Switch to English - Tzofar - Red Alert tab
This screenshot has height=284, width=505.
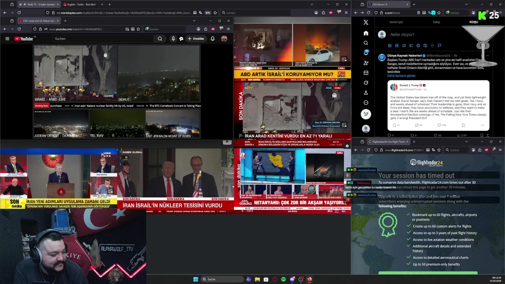tap(82, 4)
